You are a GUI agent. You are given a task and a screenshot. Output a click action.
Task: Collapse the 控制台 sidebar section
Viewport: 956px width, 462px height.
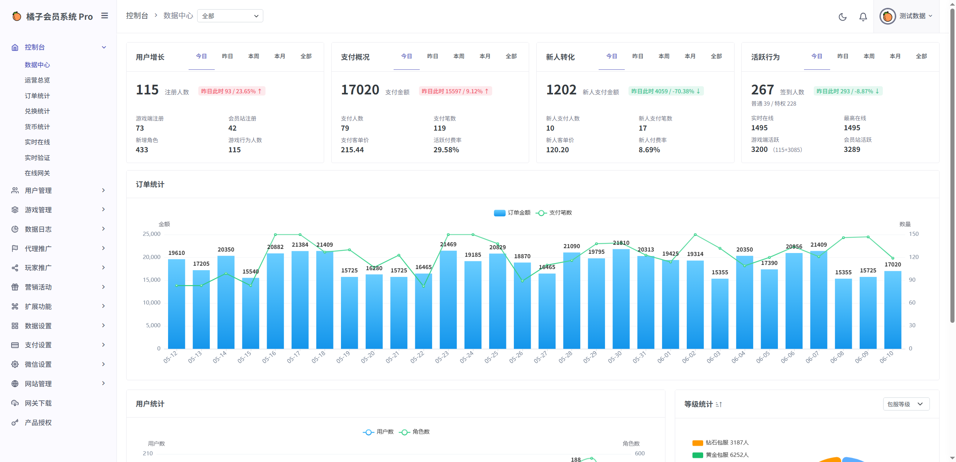[104, 47]
